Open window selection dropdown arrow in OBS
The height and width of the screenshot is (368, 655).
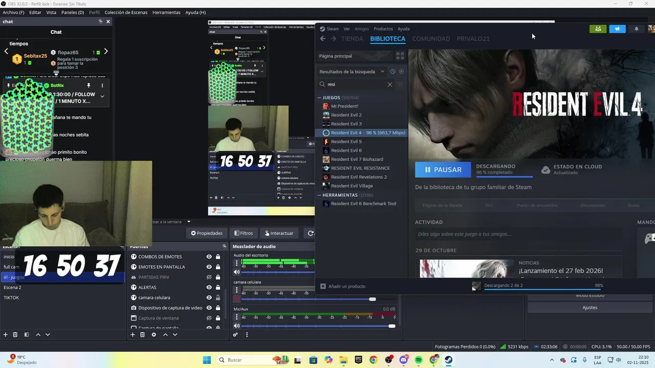coord(188,222)
